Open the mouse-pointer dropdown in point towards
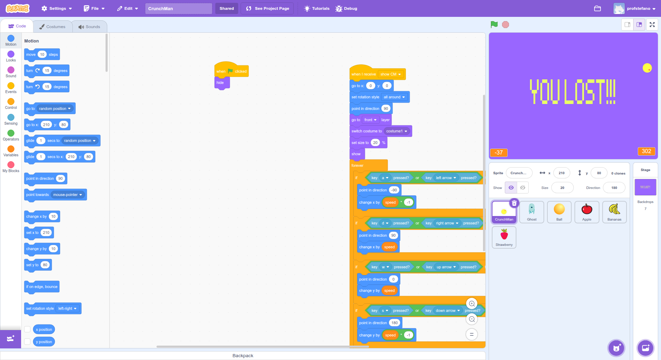The width and height of the screenshot is (661, 360). (81, 195)
